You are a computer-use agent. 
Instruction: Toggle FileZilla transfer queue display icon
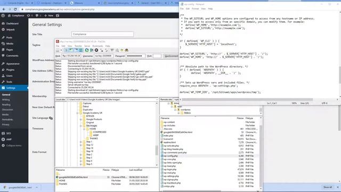click(80, 50)
